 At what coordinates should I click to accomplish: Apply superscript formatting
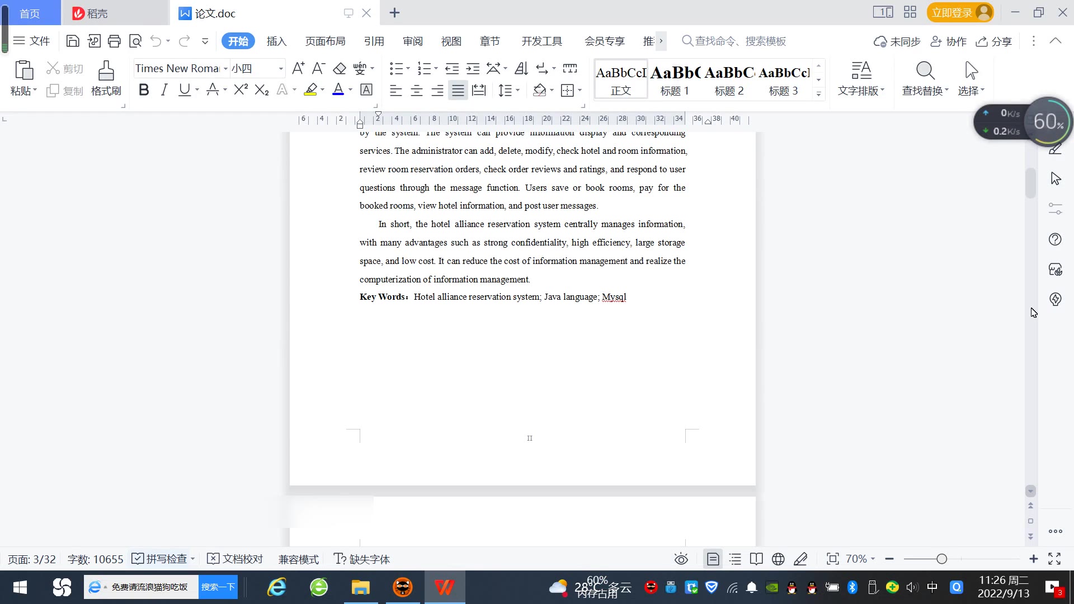click(241, 90)
